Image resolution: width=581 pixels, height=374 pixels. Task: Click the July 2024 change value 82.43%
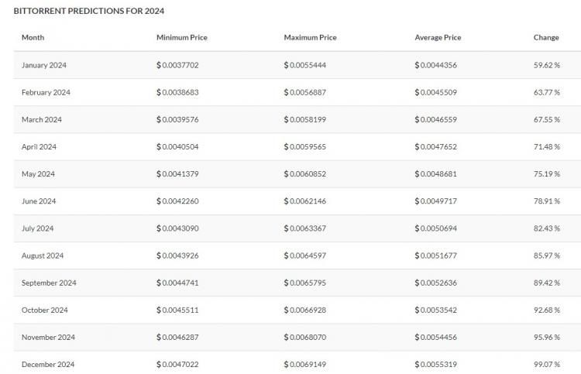pos(547,228)
